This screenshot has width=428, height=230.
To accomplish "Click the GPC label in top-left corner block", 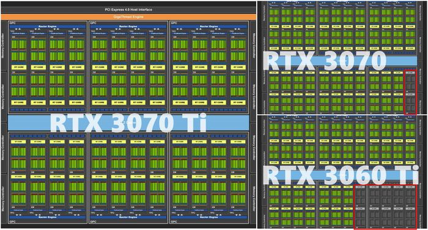I will [13, 23].
